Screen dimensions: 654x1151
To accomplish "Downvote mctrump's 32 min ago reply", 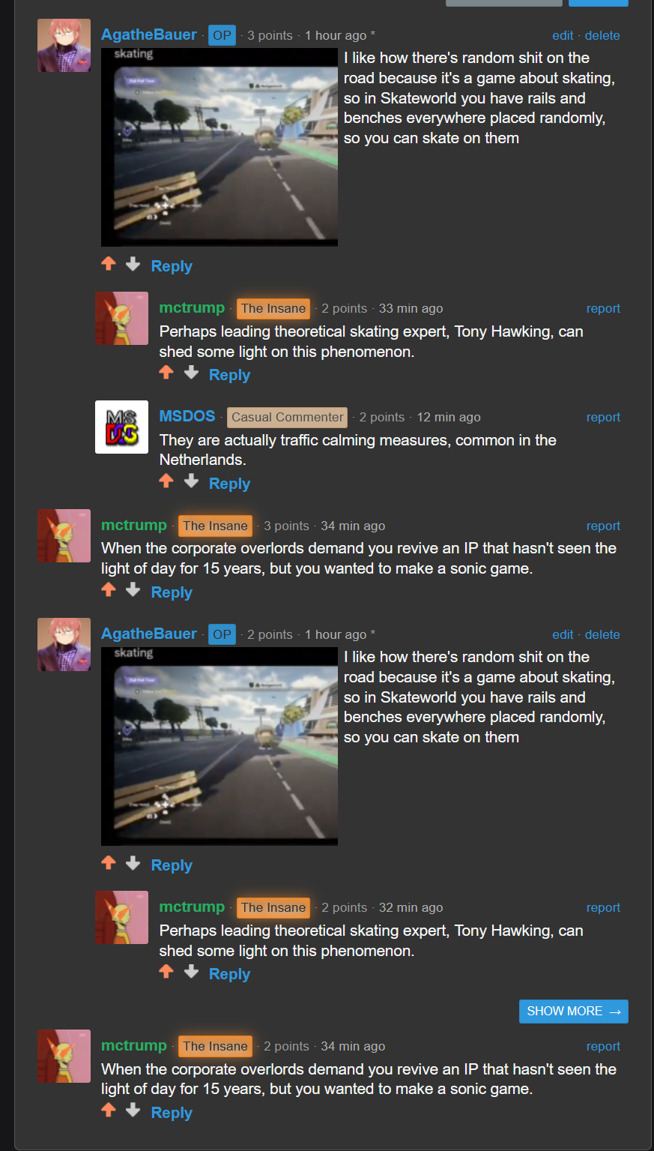I will click(x=192, y=972).
